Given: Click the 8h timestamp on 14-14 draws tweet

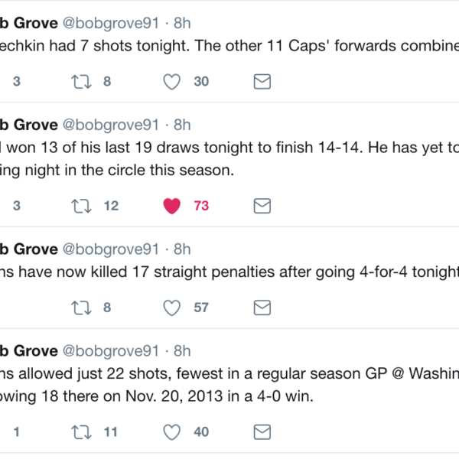Looking at the screenshot, I should click(x=182, y=124).
